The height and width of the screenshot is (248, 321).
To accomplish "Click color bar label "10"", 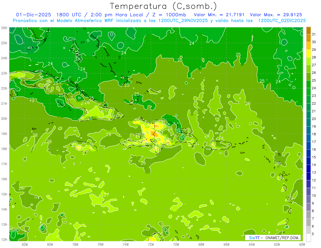I will tap(314, 195).
